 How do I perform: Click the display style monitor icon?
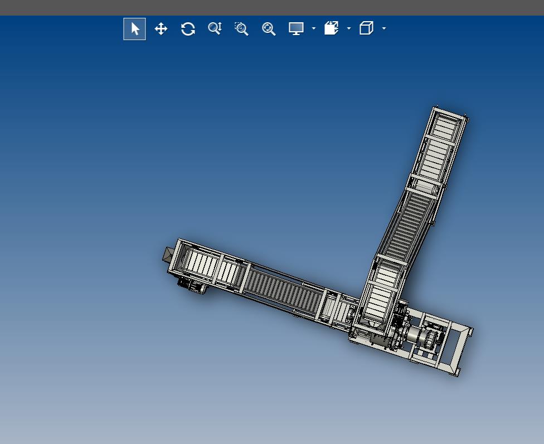pyautogui.click(x=297, y=28)
